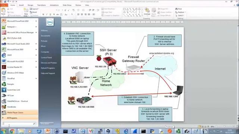Viewport: 239px width, 134px height.
Task: Switch to the Animations tab
Action: pos(54,5)
